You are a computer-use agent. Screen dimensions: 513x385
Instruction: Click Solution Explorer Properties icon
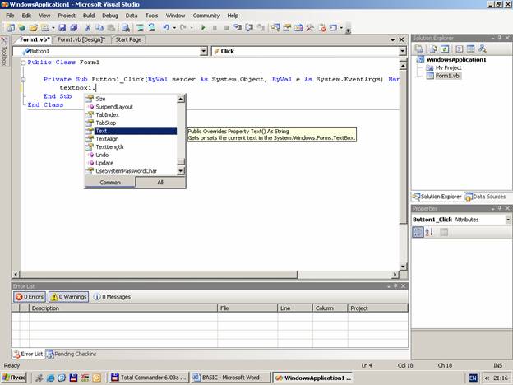point(419,49)
